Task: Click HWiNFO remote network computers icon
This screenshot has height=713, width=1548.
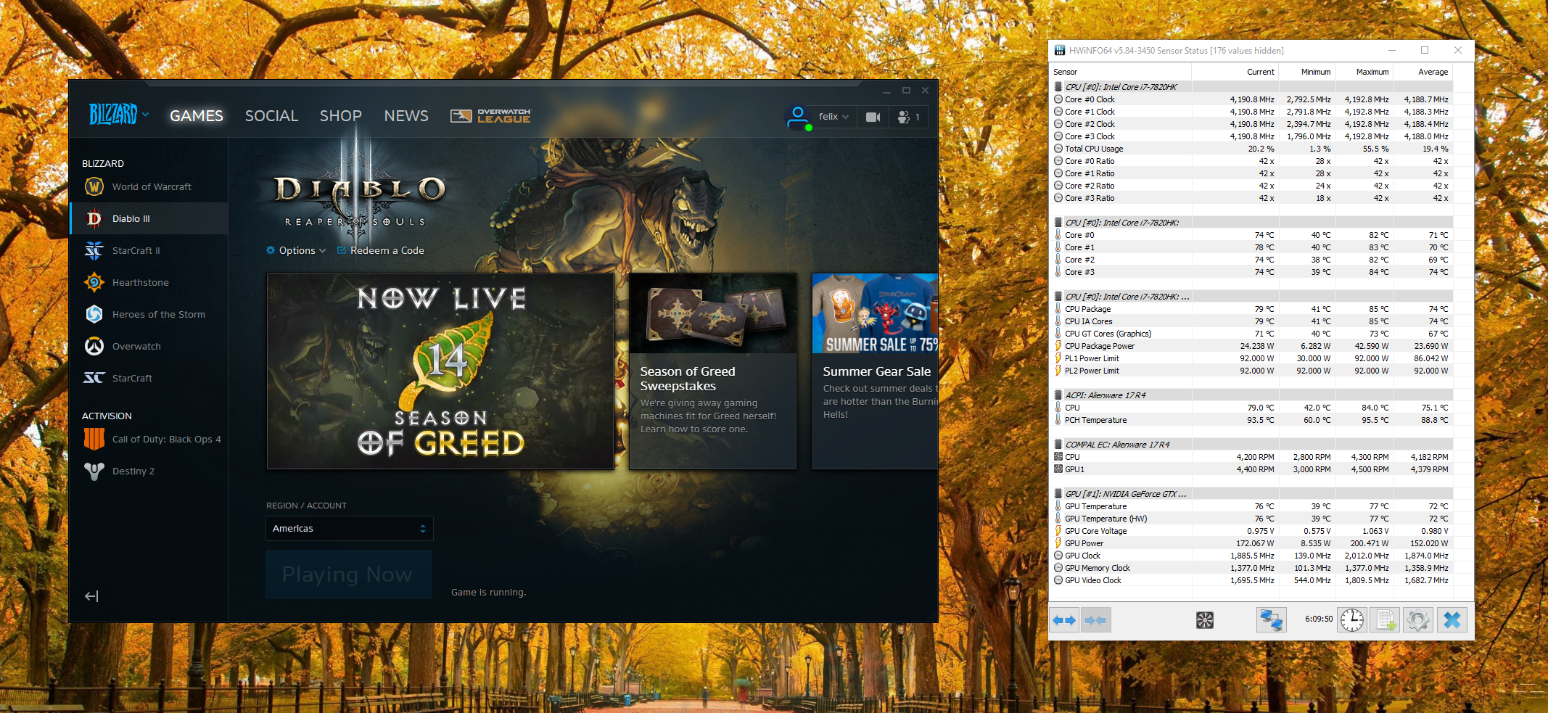Action: pos(1271,620)
